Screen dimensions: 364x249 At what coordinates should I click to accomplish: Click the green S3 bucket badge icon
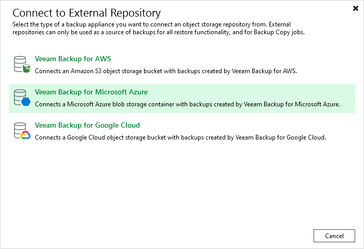[x=26, y=68]
